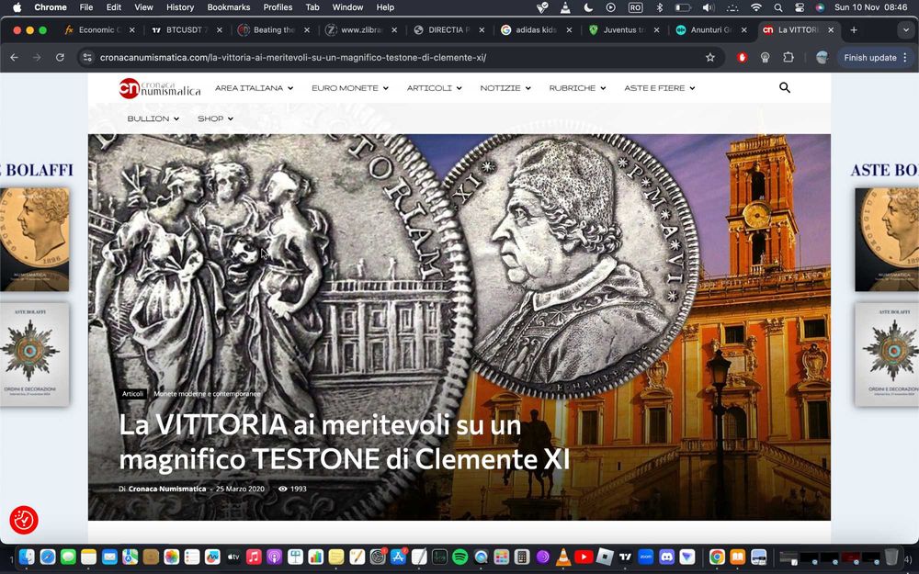Viewport: 919px width, 574px height.
Task: Open Safari from the Dock
Action: (48, 557)
